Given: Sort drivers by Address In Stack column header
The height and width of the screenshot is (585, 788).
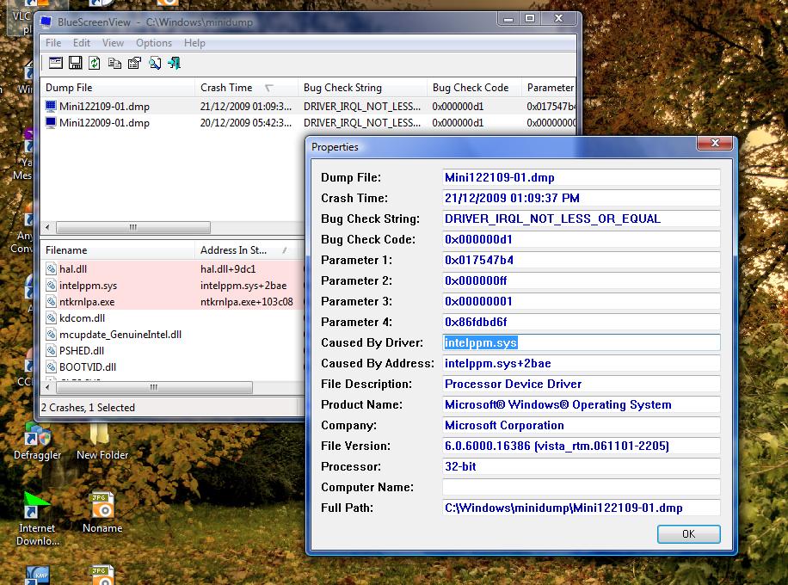Looking at the screenshot, I should pos(246,250).
